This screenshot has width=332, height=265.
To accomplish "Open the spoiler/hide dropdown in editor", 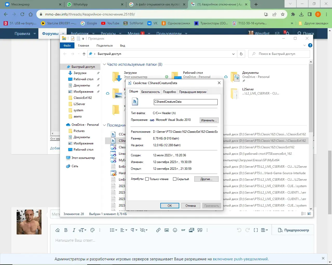I will tap(144, 230).
